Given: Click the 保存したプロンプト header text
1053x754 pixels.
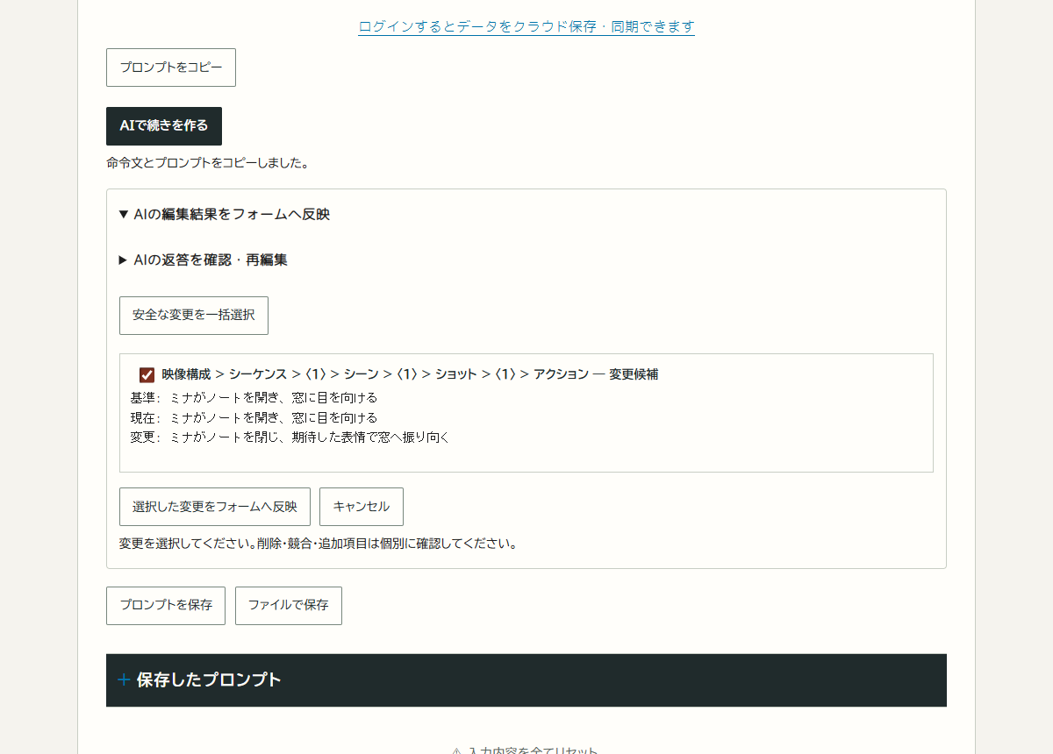Looking at the screenshot, I should (x=209, y=679).
